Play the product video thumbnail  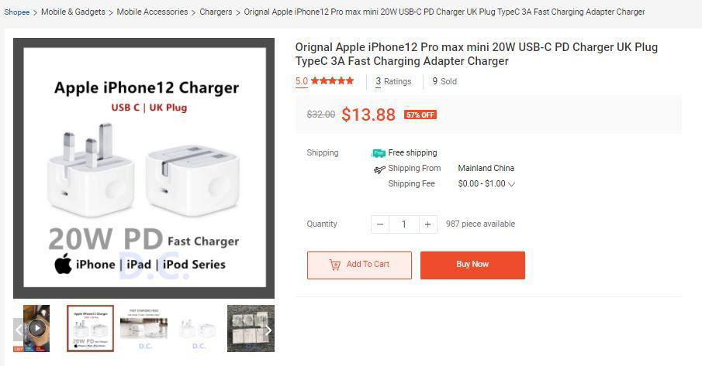[36, 328]
